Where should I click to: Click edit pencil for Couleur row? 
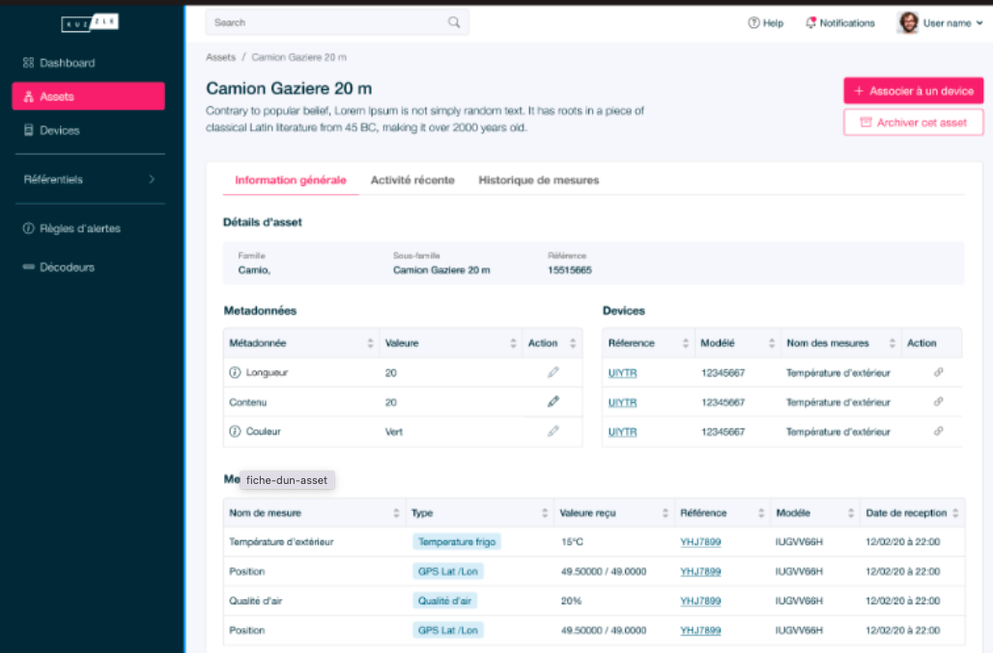(553, 432)
